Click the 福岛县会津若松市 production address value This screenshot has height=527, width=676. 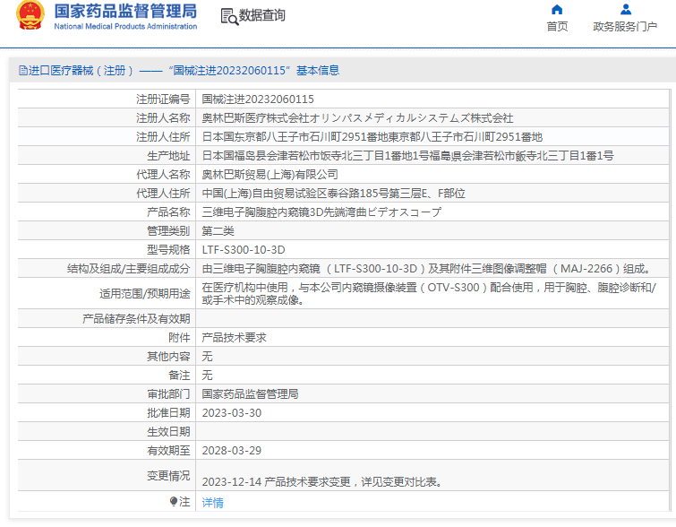click(x=407, y=156)
